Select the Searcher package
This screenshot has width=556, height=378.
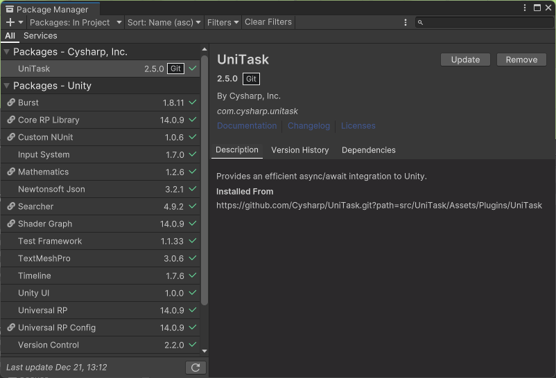click(101, 206)
